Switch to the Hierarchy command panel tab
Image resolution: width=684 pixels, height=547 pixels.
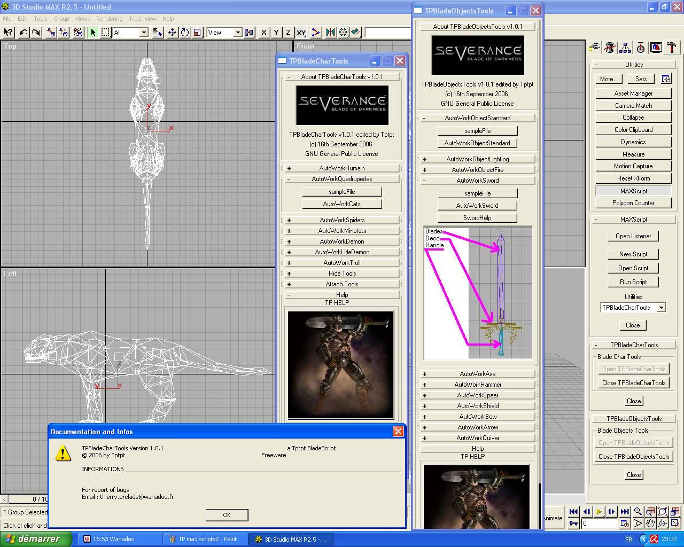[625, 48]
